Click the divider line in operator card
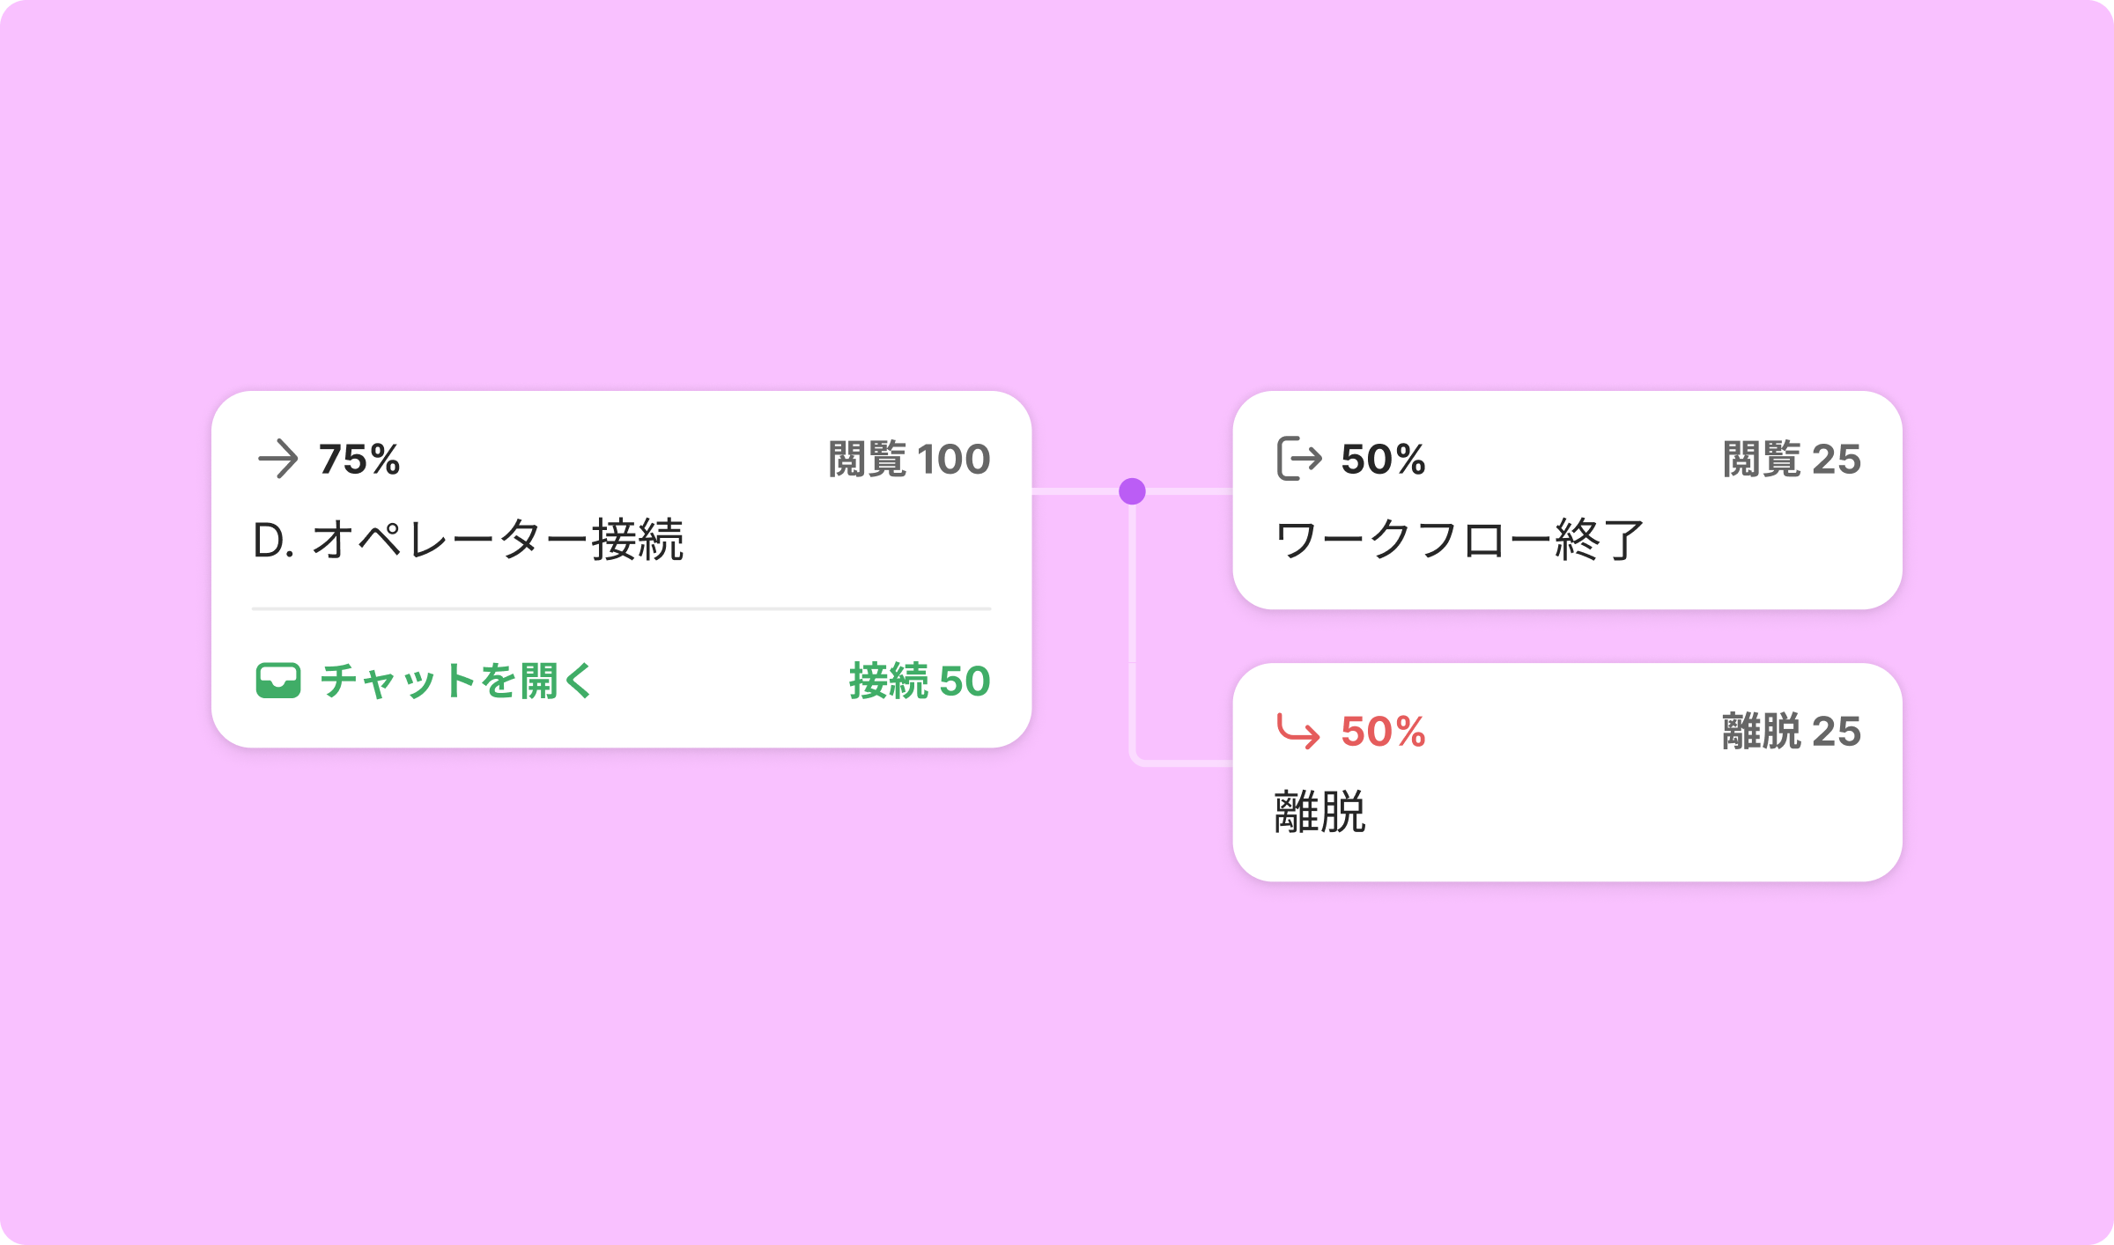The image size is (2114, 1245). [x=621, y=608]
